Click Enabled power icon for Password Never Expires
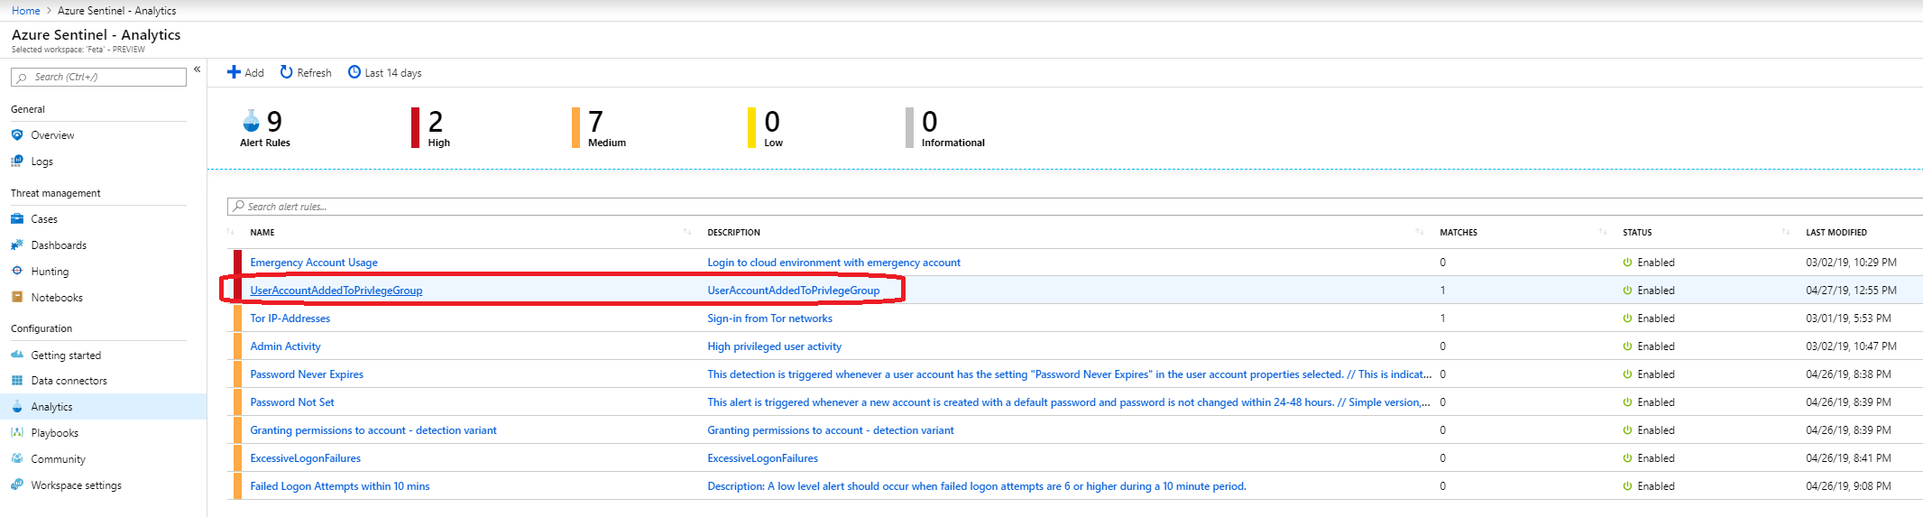1923x517 pixels. (1628, 374)
